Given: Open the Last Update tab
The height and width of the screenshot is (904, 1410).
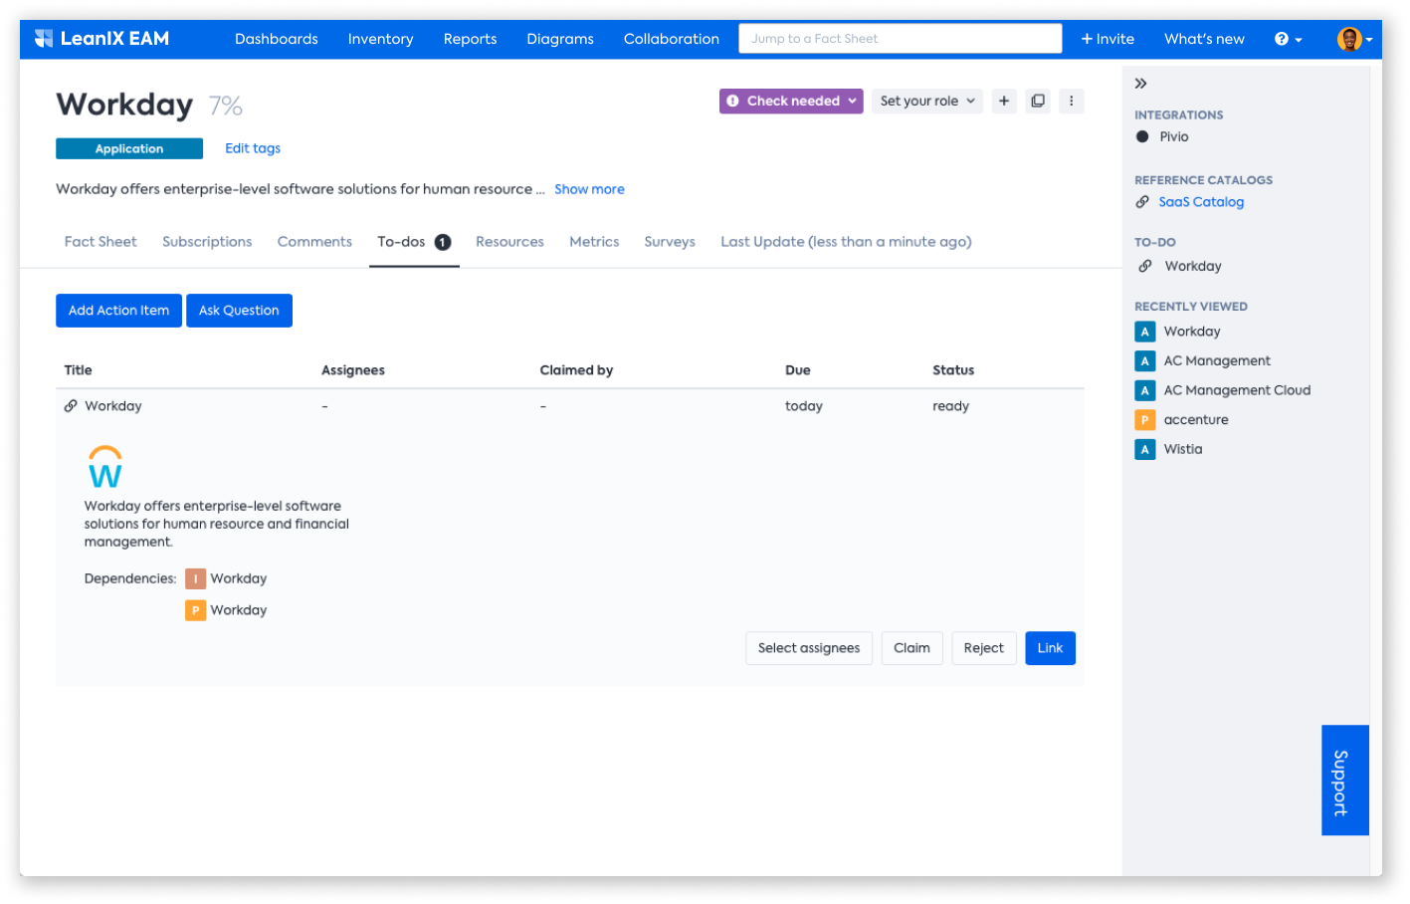Looking at the screenshot, I should (846, 242).
